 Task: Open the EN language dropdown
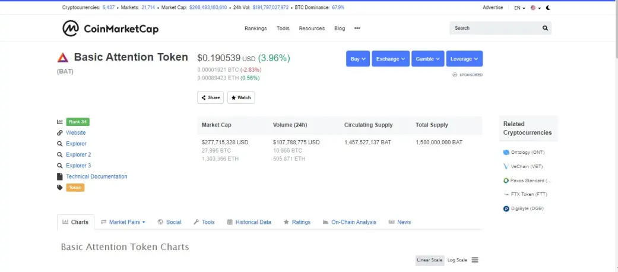[519, 8]
